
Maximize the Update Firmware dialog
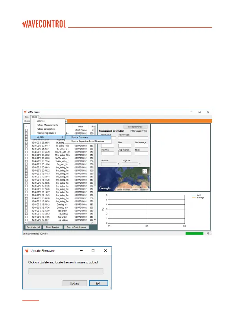(93, 250)
